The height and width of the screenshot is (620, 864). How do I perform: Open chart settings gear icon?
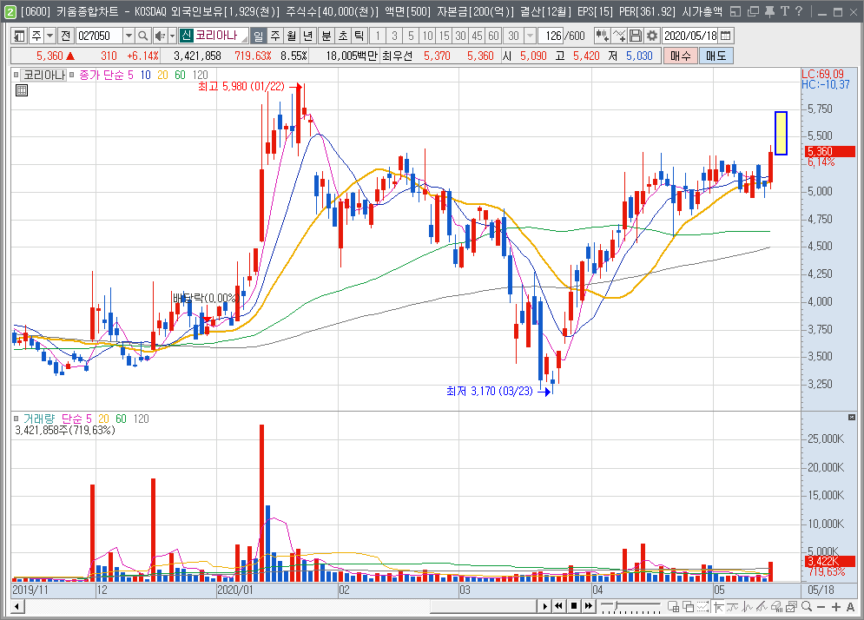coord(652,36)
